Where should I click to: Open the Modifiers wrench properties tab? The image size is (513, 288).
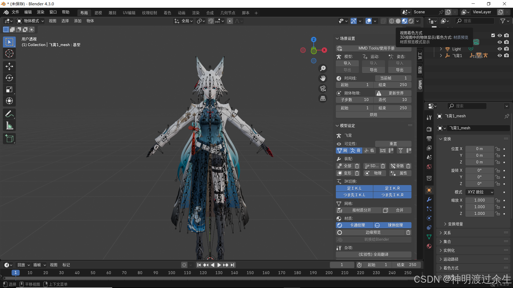[x=429, y=199]
